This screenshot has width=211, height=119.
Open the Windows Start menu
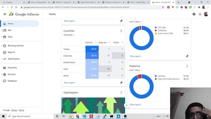(3, 116)
